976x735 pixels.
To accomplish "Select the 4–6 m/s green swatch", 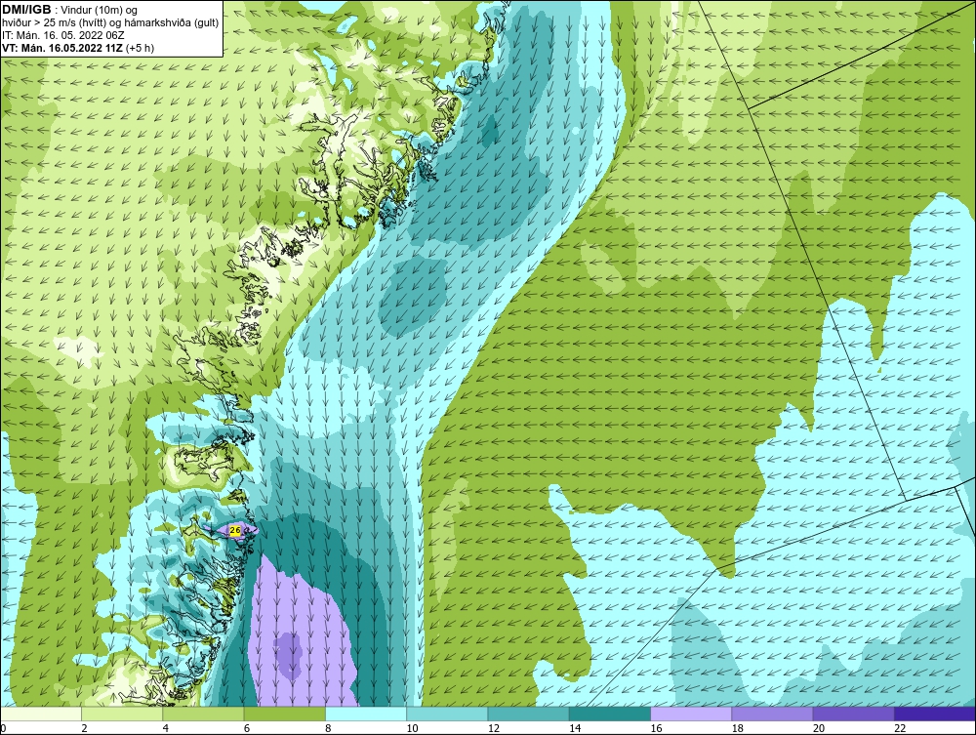I will click(204, 714).
